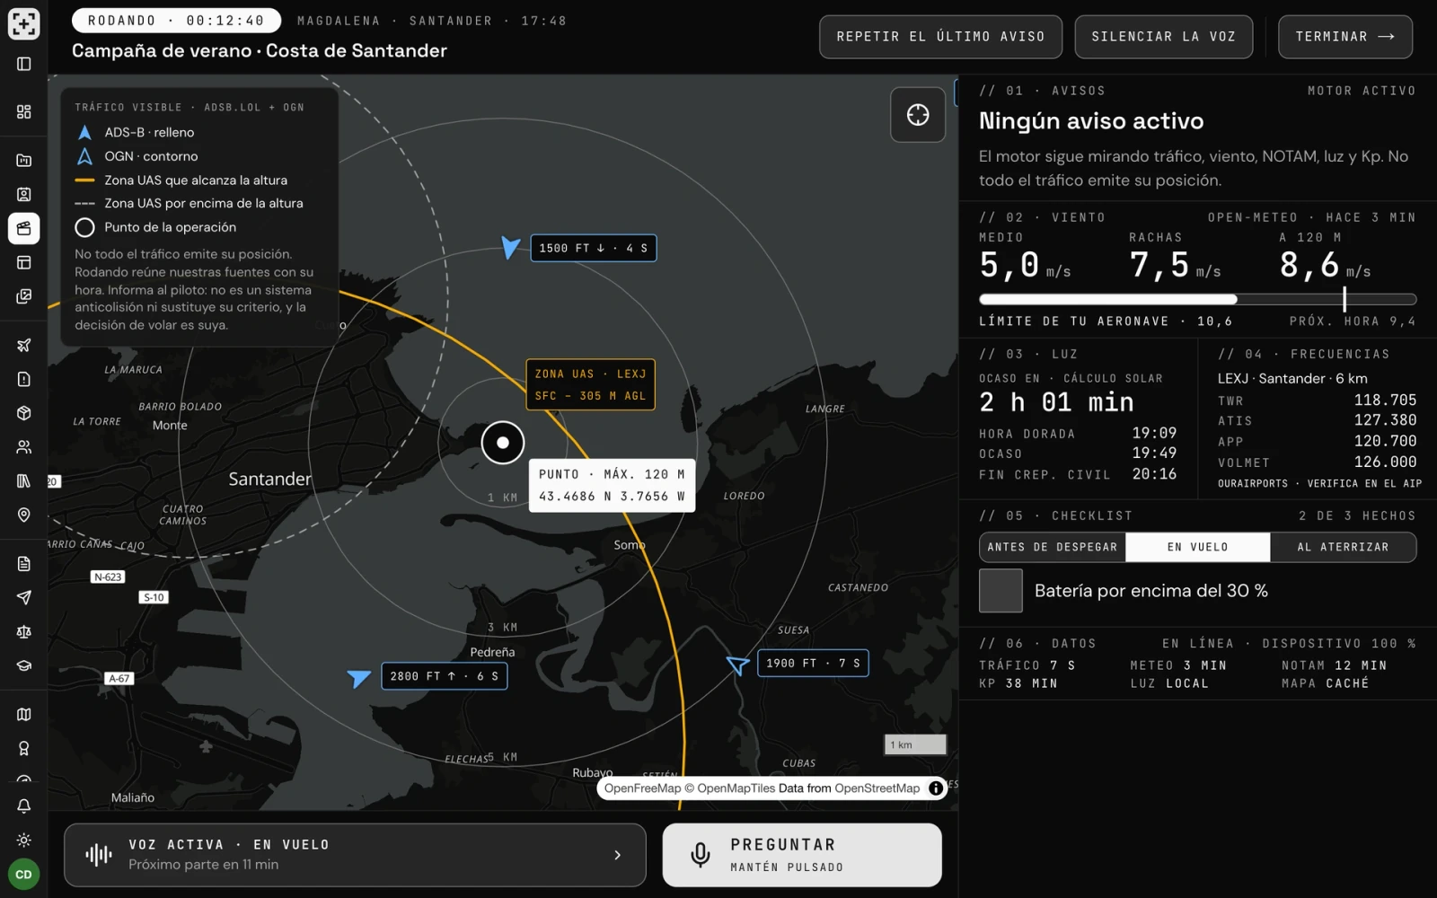Click the ATIS frequency '127.380'
1437x898 pixels.
[1385, 420]
